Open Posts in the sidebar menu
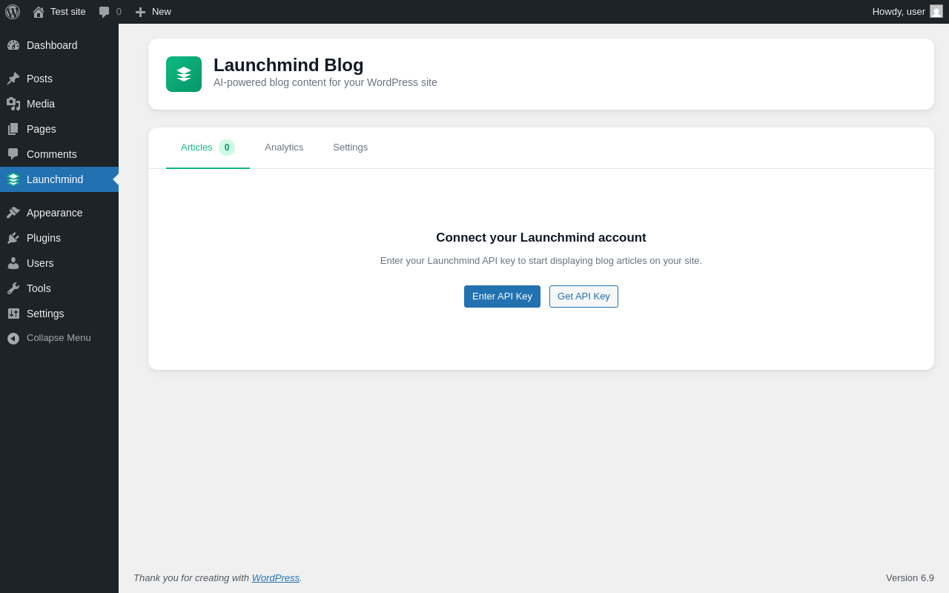 59,79
